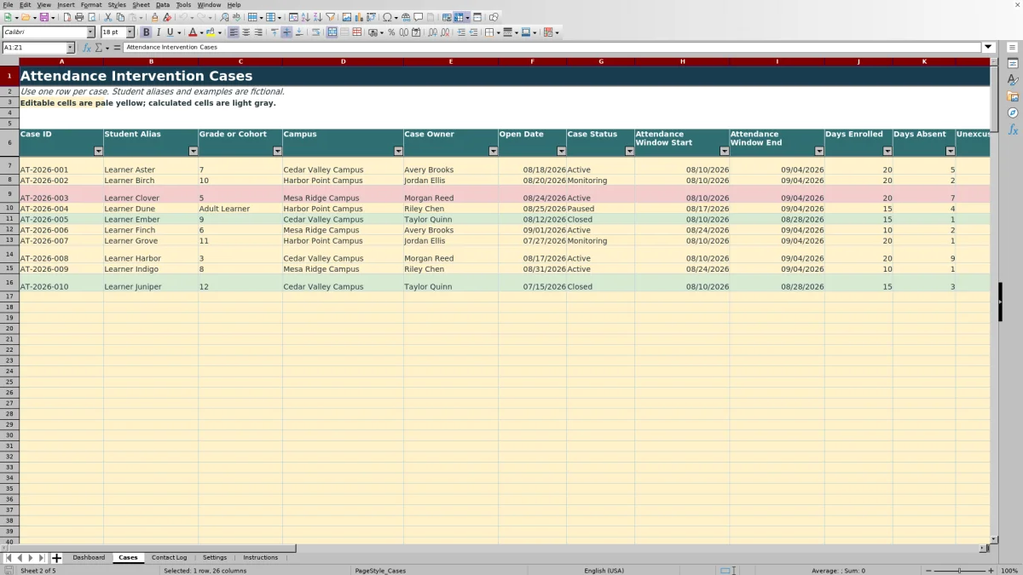Open the Name Box dropdown arrow
Viewport: 1023px width, 575px height.
[x=70, y=48]
